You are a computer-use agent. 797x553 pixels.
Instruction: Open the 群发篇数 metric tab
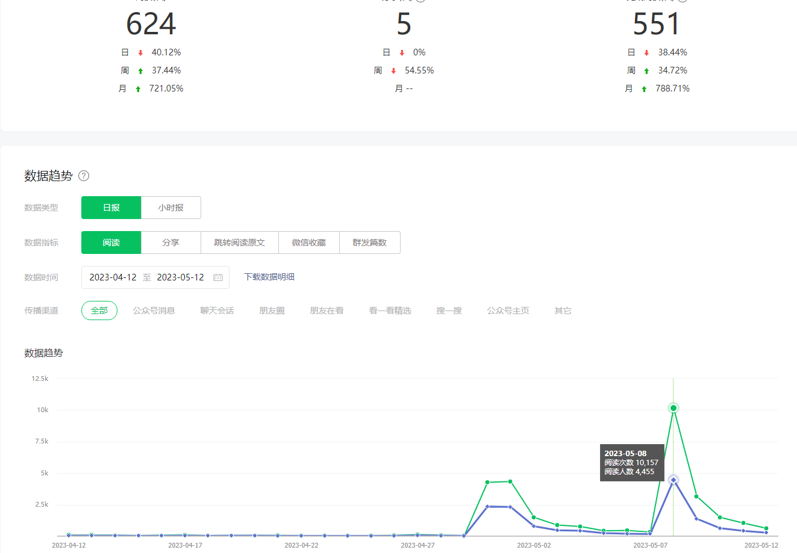(369, 243)
